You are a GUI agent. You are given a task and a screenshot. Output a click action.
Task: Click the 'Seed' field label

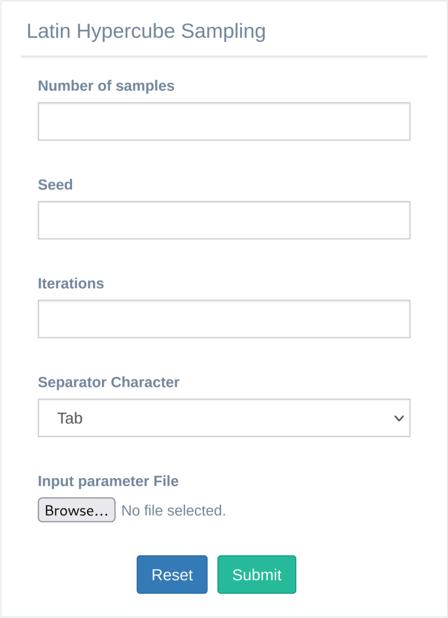point(55,184)
